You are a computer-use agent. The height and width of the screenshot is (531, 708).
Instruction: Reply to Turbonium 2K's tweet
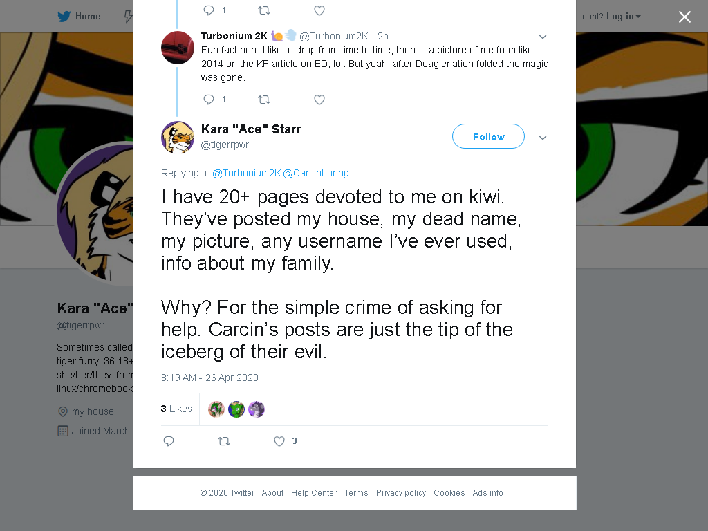coord(209,100)
